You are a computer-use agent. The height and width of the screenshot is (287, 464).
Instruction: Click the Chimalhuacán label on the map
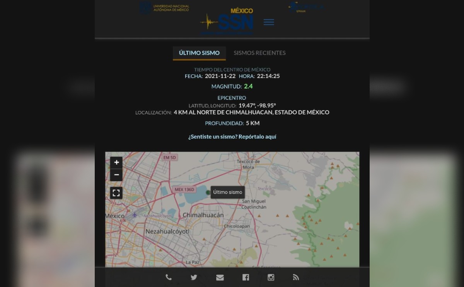click(203, 215)
